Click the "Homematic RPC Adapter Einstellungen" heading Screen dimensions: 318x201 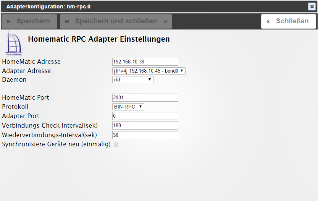click(x=99, y=39)
